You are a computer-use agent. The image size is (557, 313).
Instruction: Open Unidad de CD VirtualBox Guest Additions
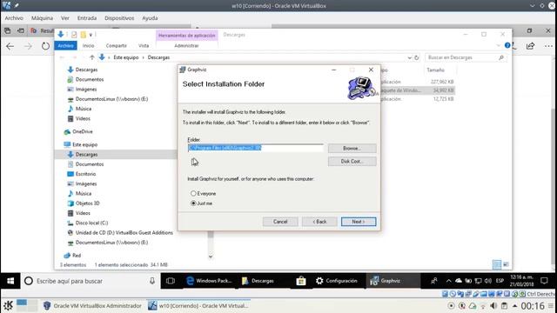tap(124, 233)
